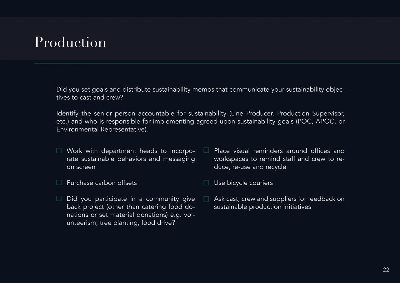This screenshot has width=400, height=283.
Task: Click the 'Did you set goals' paragraph
Action: (x=200, y=93)
